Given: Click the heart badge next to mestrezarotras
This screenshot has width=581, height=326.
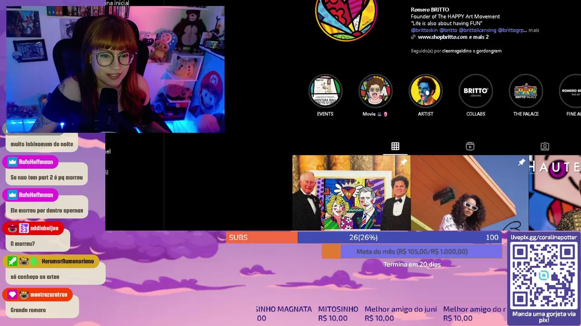Looking at the screenshot, I should tap(12, 295).
